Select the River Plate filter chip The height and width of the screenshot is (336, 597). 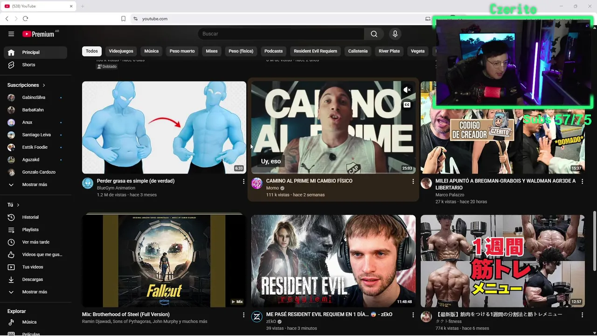point(389,51)
